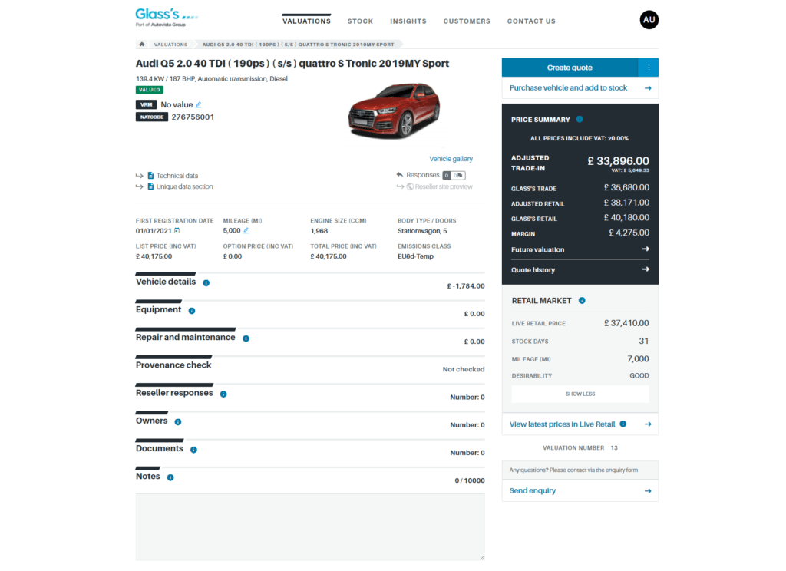
Task: Open the Technical data document icon
Action: (149, 176)
